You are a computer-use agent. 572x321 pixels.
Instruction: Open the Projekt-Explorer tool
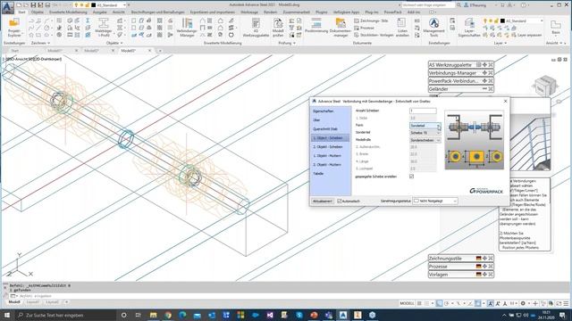point(14,28)
